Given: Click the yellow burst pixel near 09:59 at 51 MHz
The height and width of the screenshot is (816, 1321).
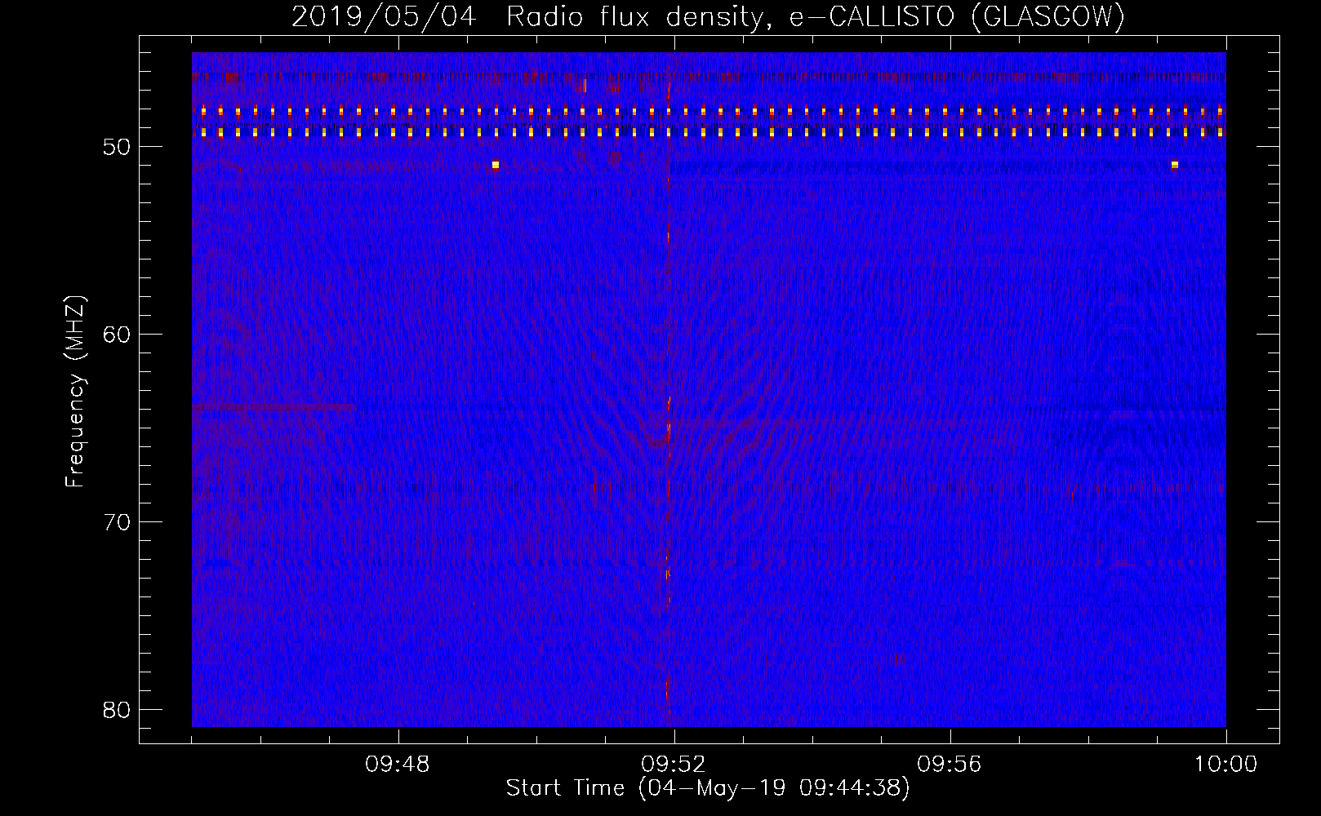Looking at the screenshot, I should tap(1175, 165).
